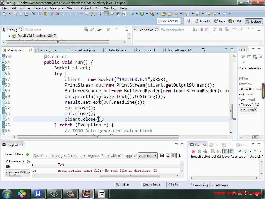Select the Debug perspective button
The image size is (265, 199).
(254, 21)
